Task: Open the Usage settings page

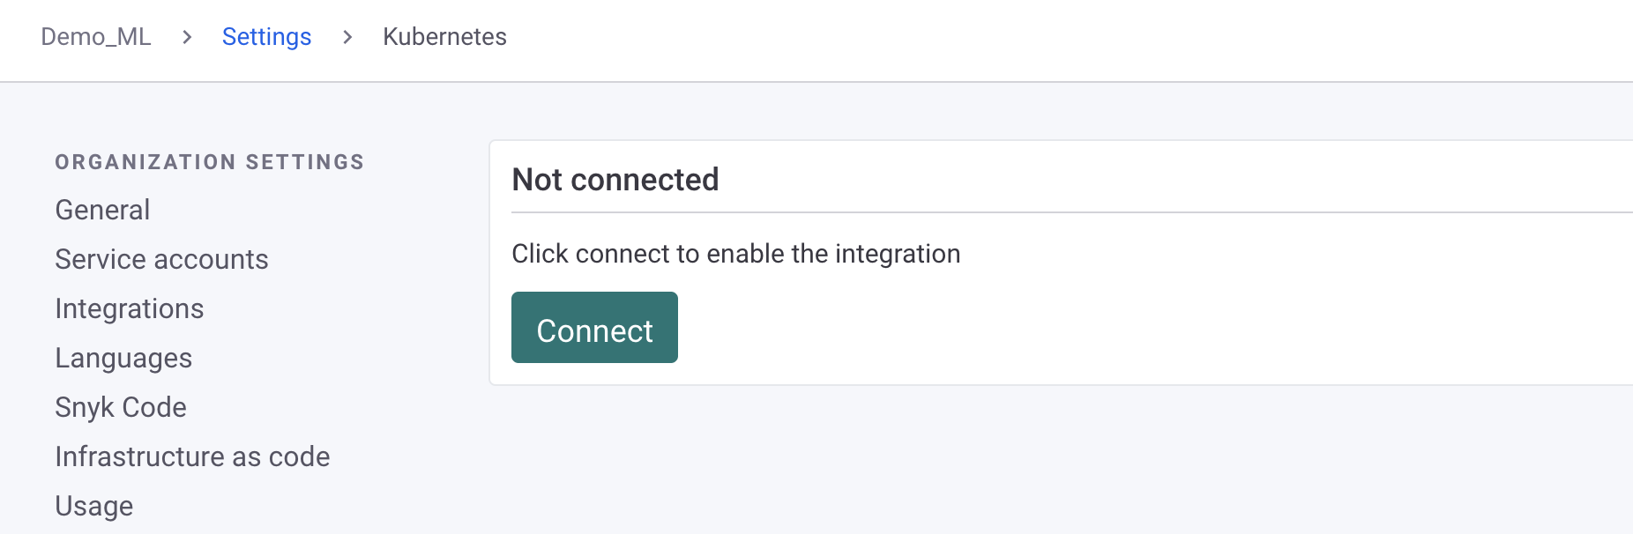Action: (94, 505)
